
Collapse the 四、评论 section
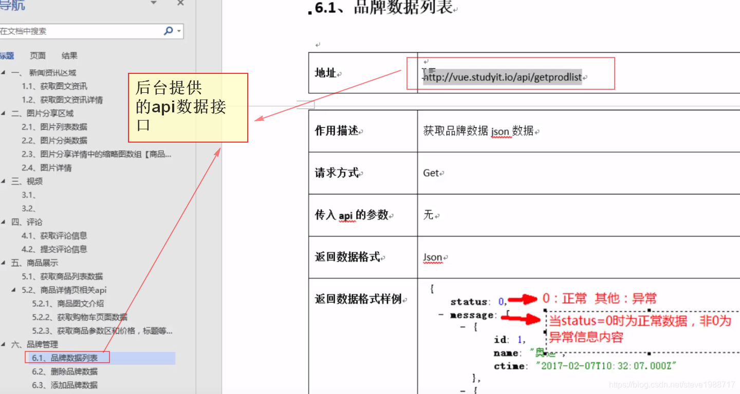point(3,222)
